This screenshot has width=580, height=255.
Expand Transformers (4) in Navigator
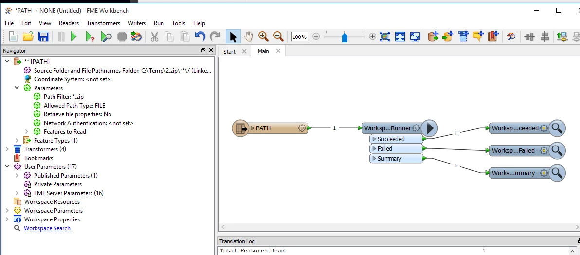click(7, 149)
